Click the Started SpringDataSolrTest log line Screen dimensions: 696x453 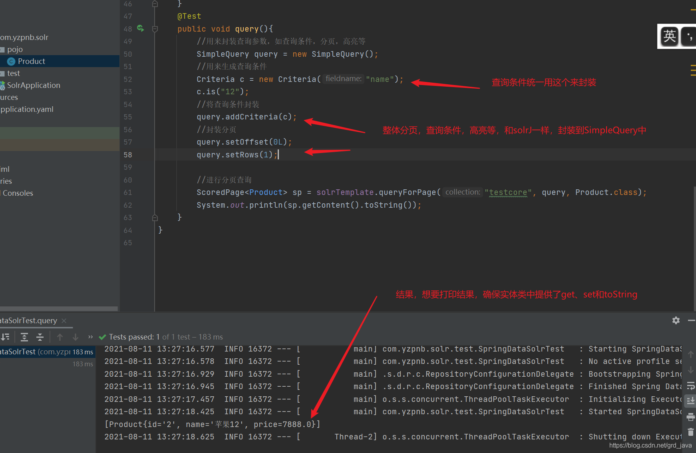coord(393,411)
